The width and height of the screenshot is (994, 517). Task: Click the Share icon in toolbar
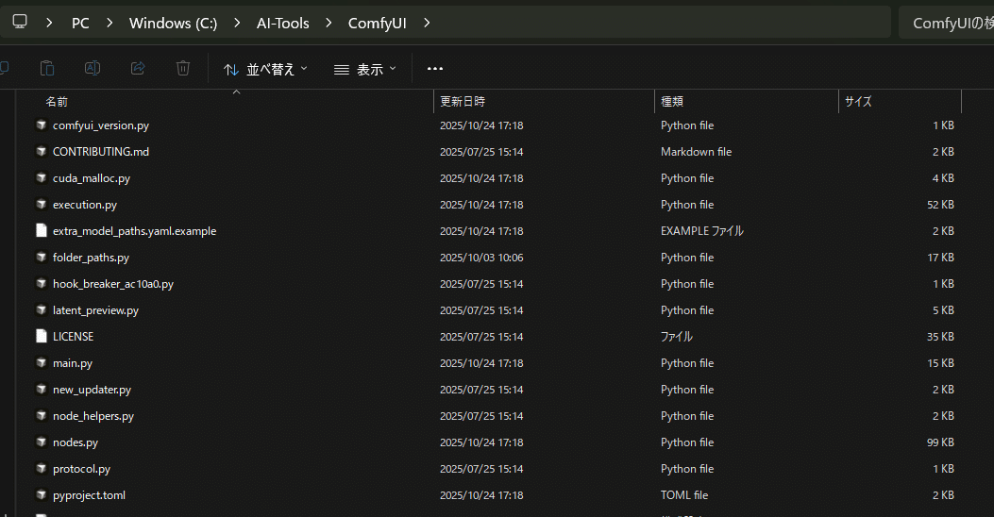click(138, 68)
